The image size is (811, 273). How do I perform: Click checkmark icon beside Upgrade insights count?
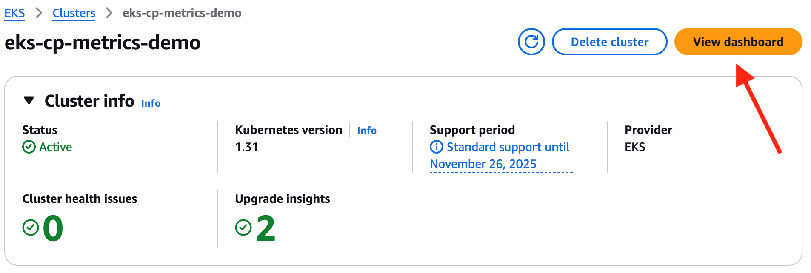point(243,227)
